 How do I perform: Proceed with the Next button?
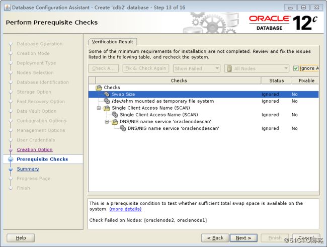(x=243, y=238)
